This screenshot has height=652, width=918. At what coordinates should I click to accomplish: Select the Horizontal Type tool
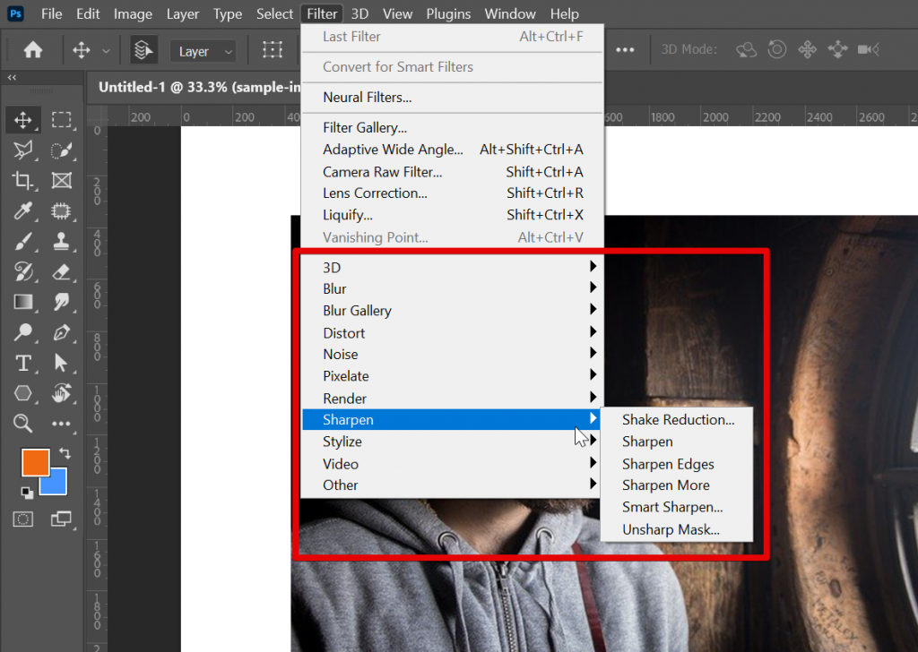point(25,363)
